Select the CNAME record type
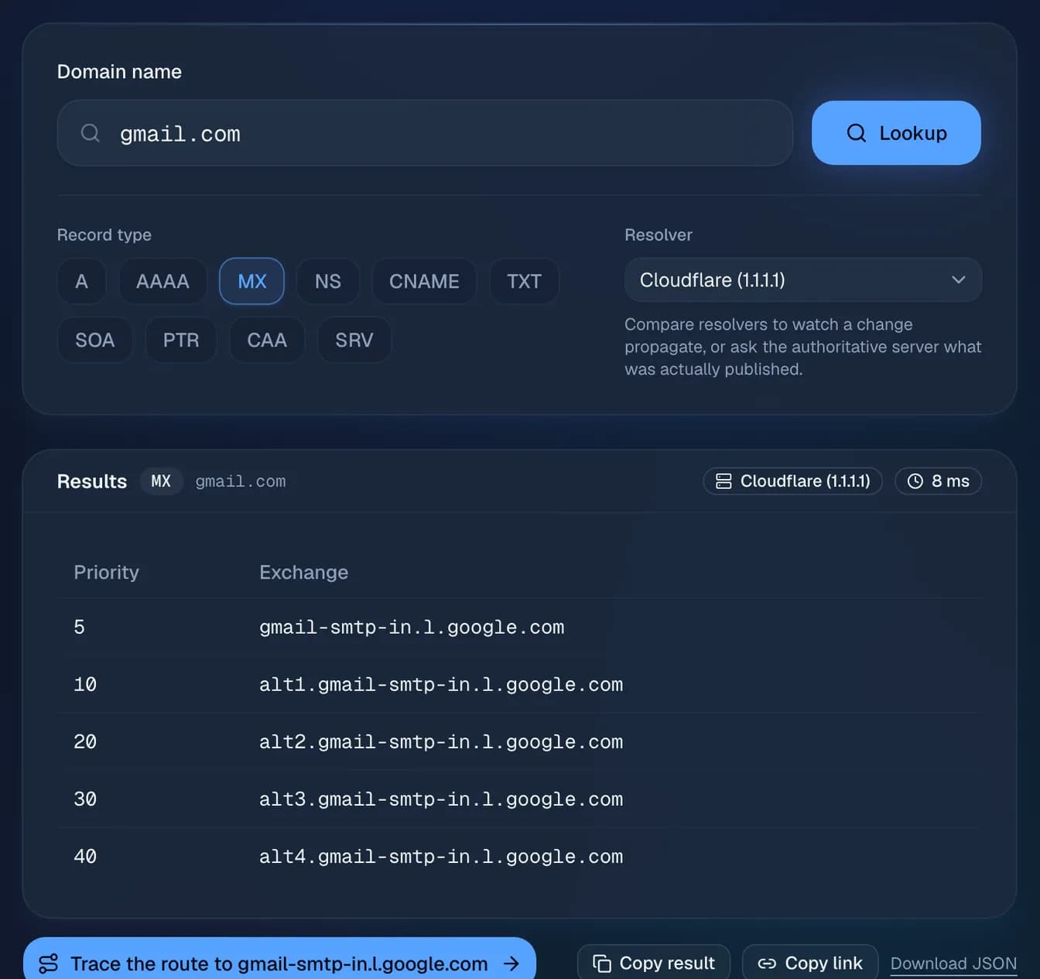Viewport: 1040px width, 979px height. 424,281
